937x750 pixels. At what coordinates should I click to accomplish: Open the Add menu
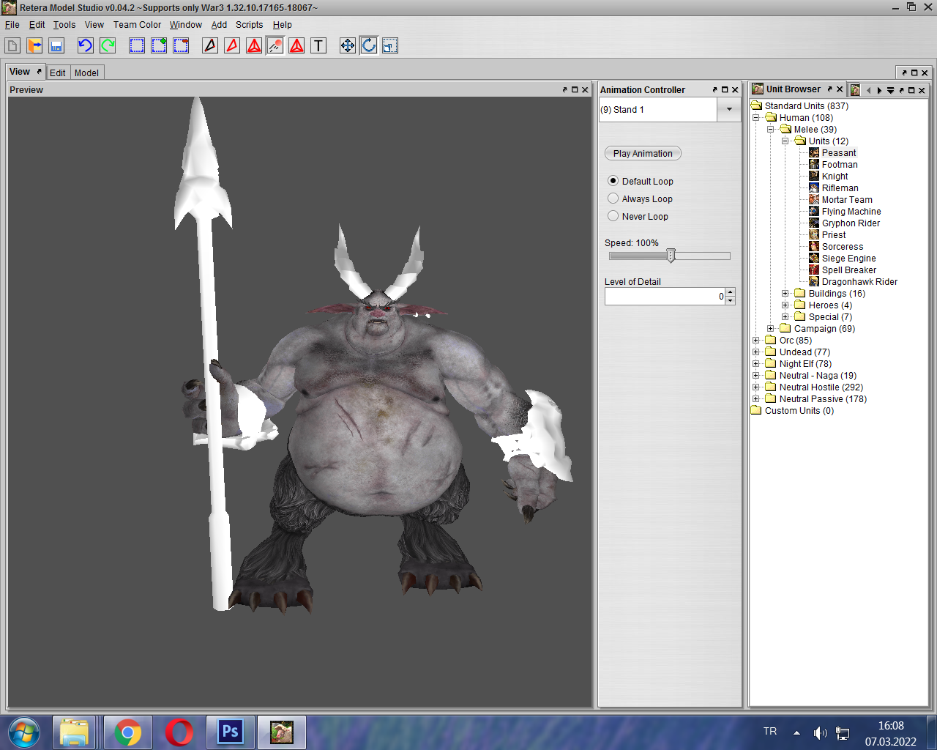tap(219, 24)
